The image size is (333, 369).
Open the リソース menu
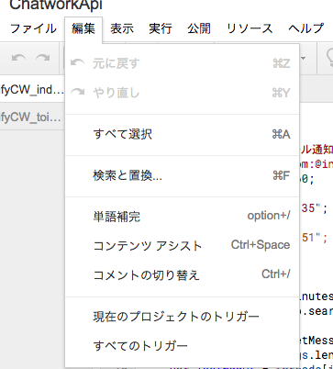click(250, 28)
